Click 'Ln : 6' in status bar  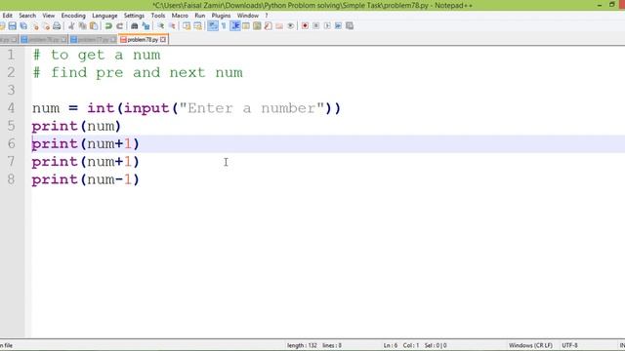pyautogui.click(x=391, y=345)
